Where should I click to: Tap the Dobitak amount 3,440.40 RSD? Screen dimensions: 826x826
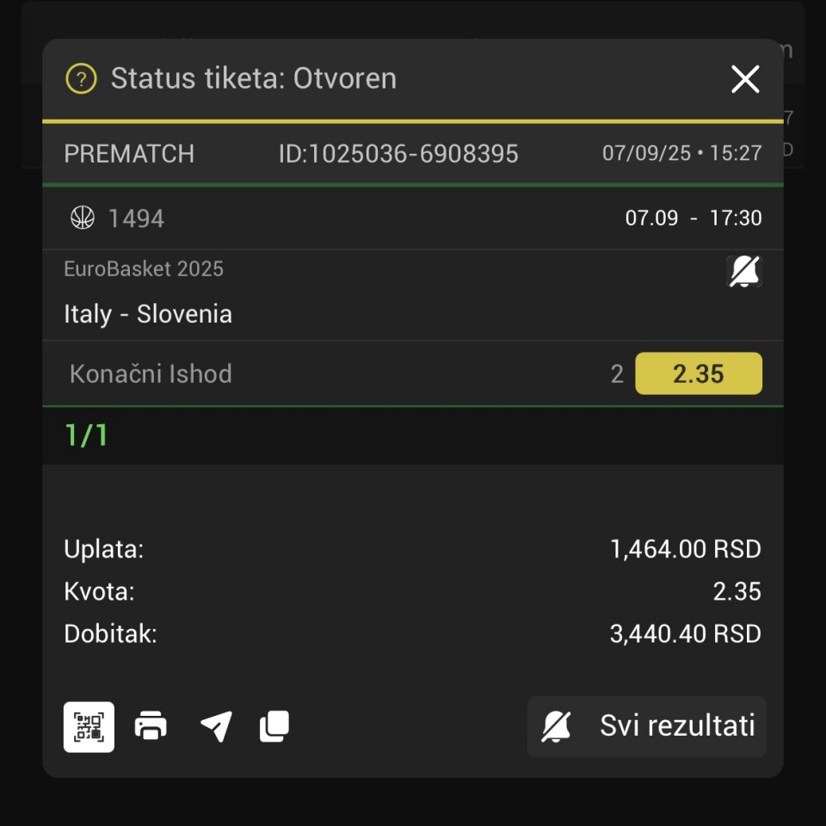click(686, 633)
